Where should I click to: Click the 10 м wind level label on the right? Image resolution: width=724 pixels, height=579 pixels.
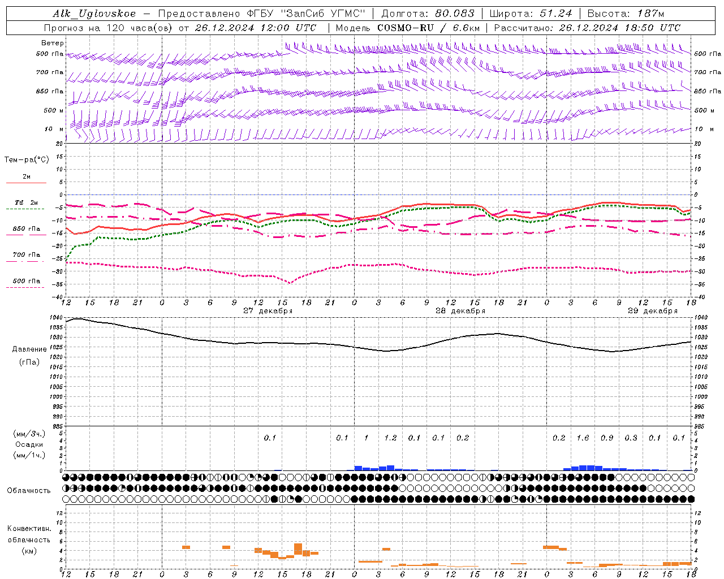click(705, 129)
